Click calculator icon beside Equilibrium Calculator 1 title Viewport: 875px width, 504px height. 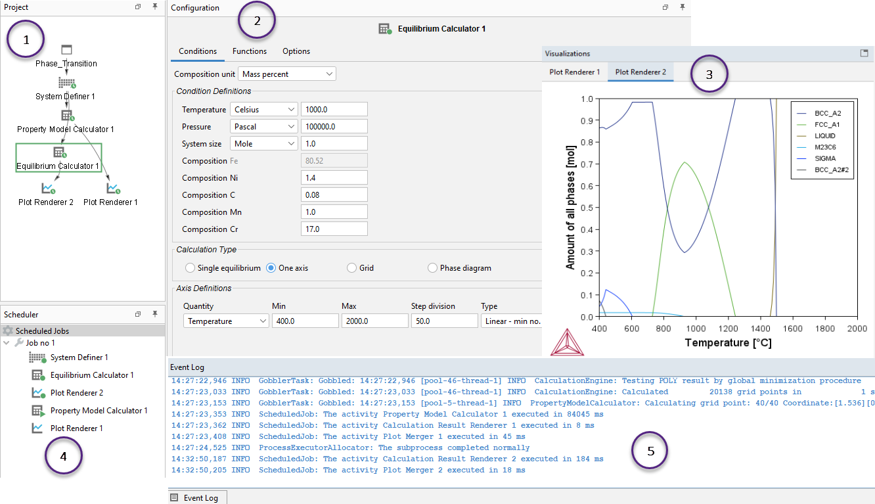[386, 29]
